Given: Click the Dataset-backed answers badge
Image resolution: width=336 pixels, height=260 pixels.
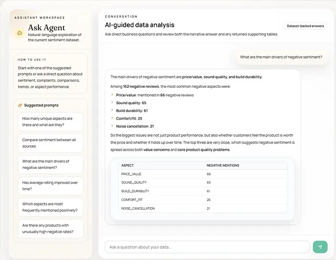Looking at the screenshot, I should (305, 26).
